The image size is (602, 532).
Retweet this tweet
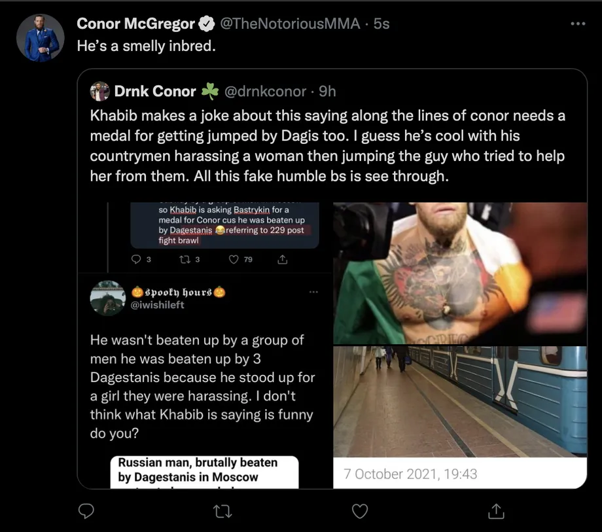[222, 510]
